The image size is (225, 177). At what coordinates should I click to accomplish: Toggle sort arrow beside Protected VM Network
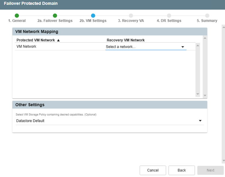point(58,40)
